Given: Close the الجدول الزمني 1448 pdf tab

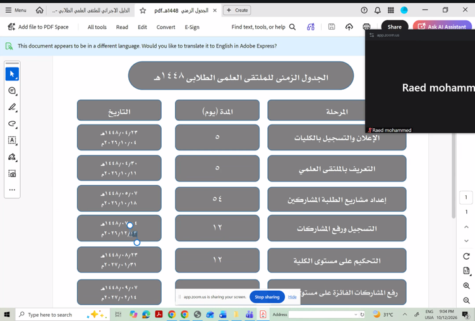Looking at the screenshot, I should (x=215, y=10).
